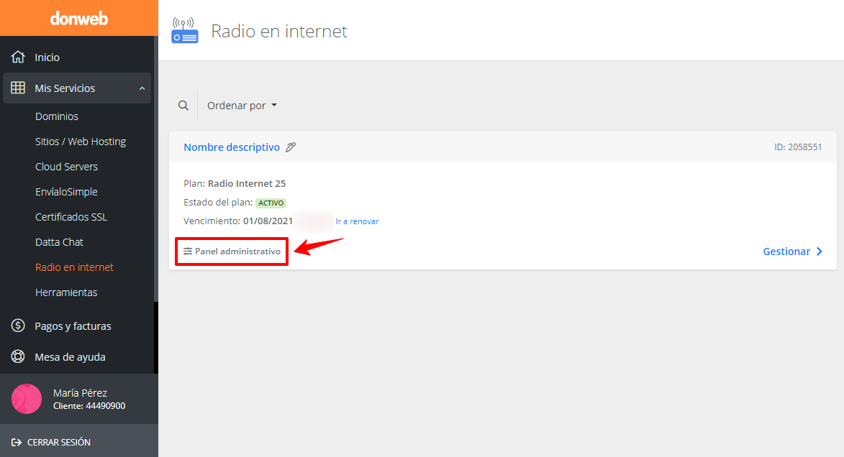The image size is (844, 457).
Task: Click the search magnifier icon
Action: point(183,106)
